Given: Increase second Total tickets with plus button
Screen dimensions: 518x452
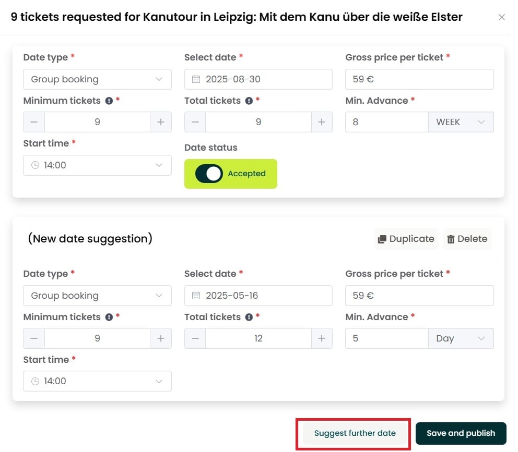Looking at the screenshot, I should pos(322,338).
